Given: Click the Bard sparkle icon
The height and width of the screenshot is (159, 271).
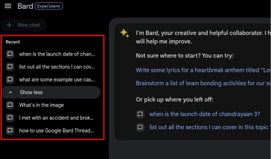Looking at the screenshot, I should click(124, 33).
